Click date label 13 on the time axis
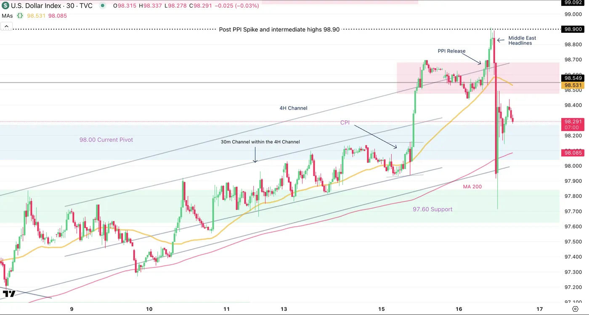 click(284, 309)
